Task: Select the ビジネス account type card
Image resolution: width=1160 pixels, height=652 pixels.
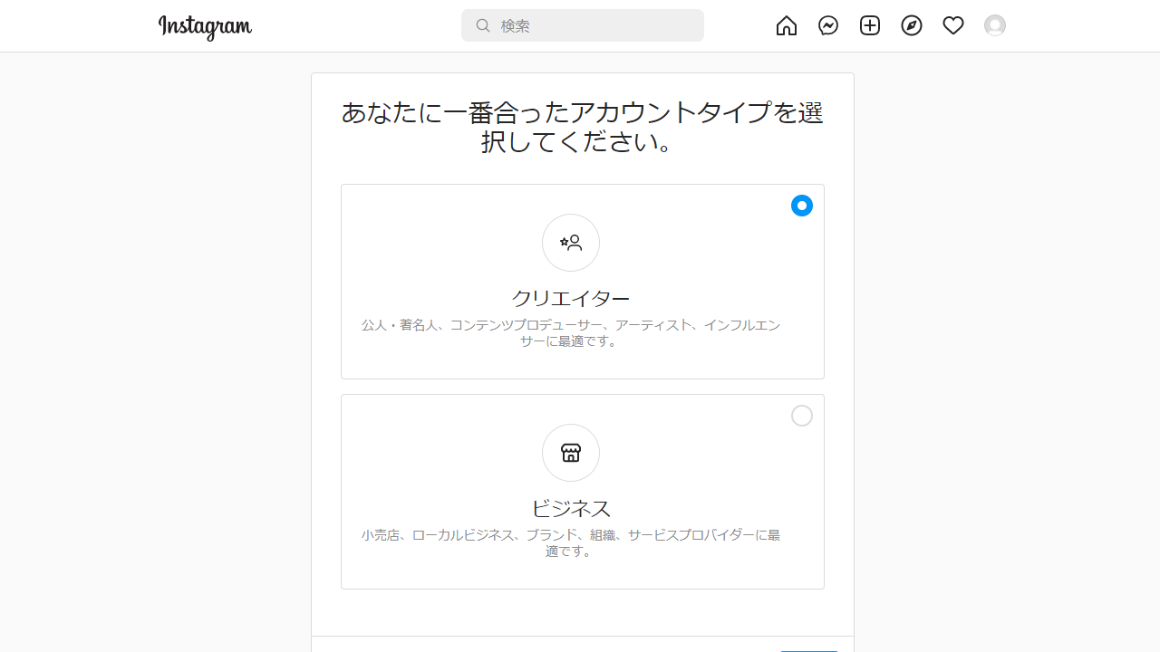Action: [x=582, y=492]
